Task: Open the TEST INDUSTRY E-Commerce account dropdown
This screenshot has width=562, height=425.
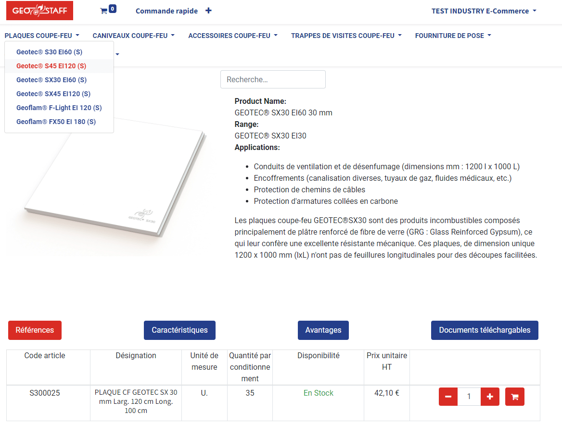Action: point(484,11)
